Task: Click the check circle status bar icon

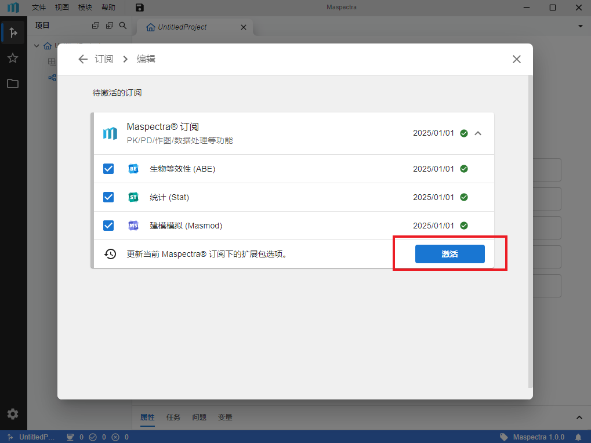Action: pos(93,437)
